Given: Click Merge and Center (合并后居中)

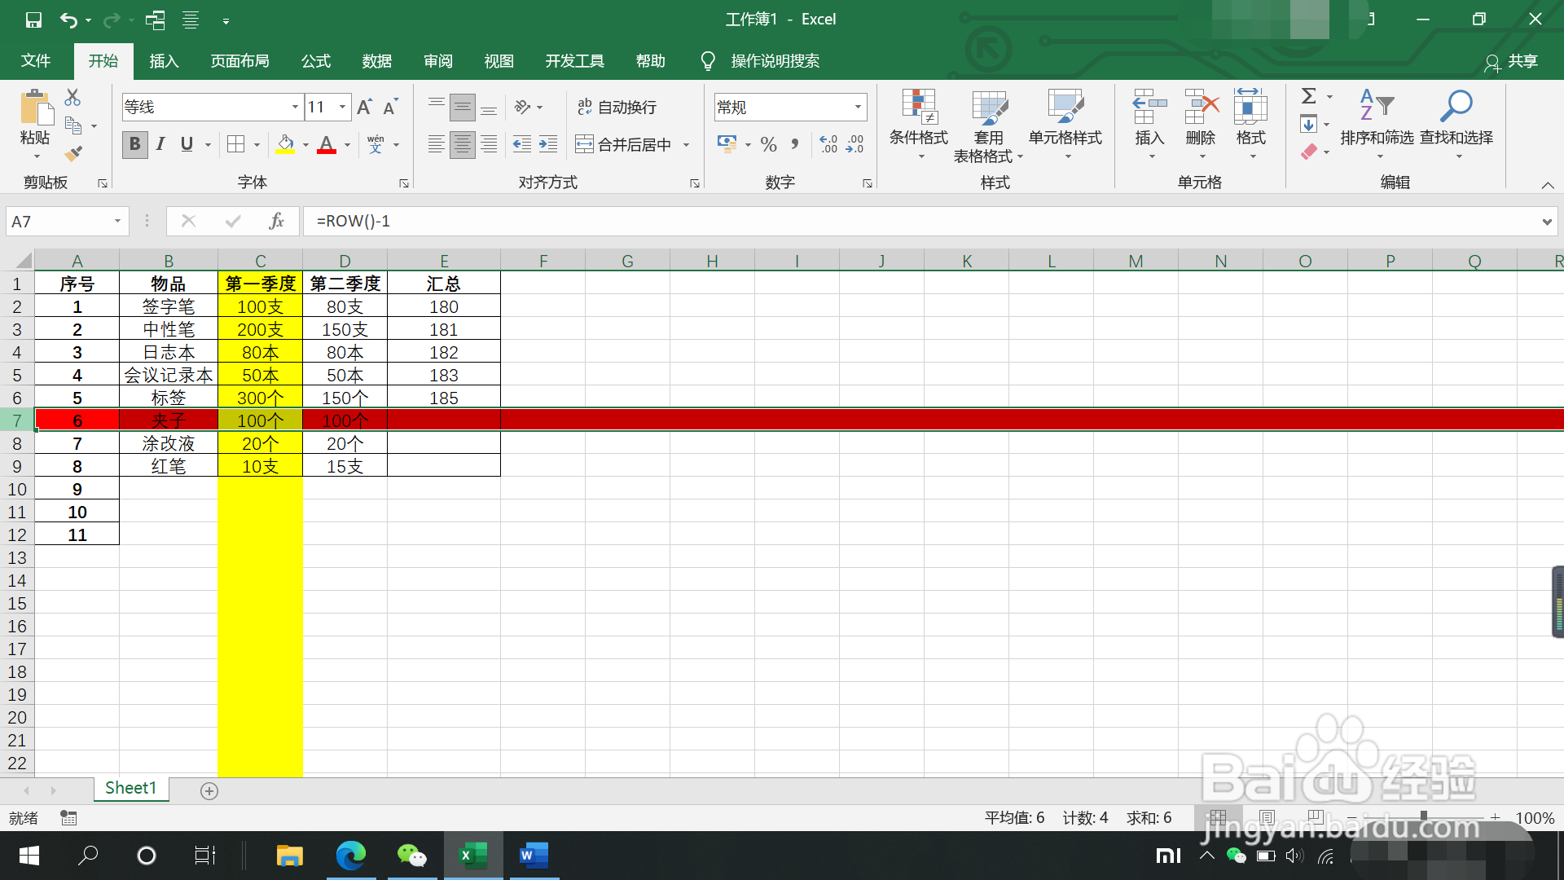Looking at the screenshot, I should [x=624, y=144].
